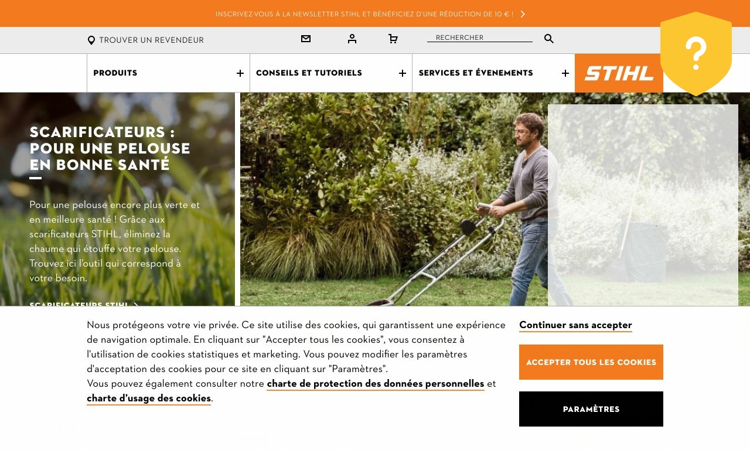Open the shopping cart icon
Screen dimensions: 750x450
pyautogui.click(x=393, y=39)
